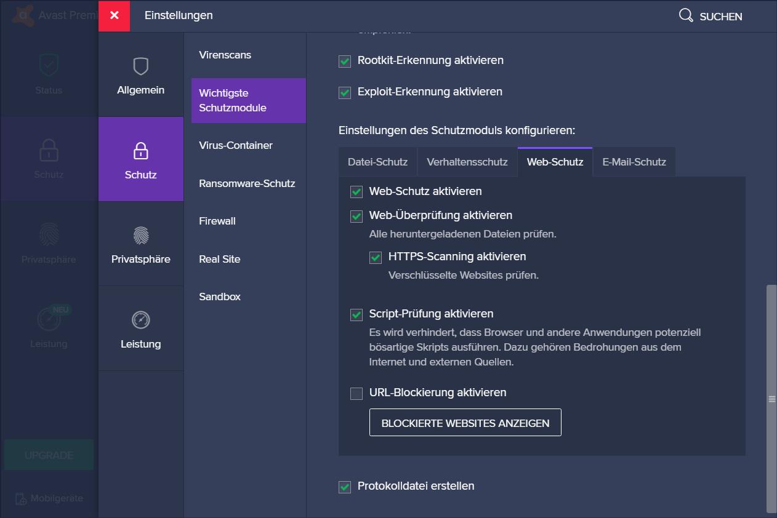The width and height of the screenshot is (777, 518).
Task: Enable URL-Blockierung aktivieren checkbox
Action: [356, 393]
